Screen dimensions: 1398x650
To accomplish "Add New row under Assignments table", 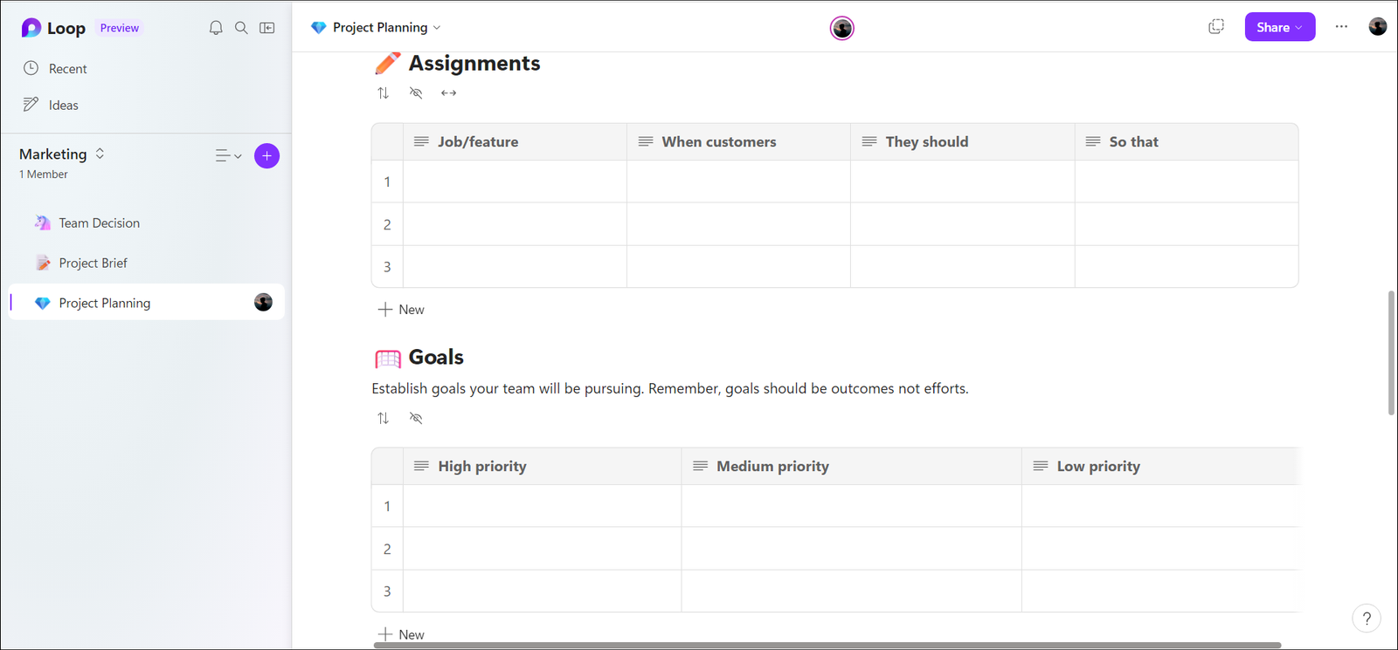I will [x=401, y=310].
